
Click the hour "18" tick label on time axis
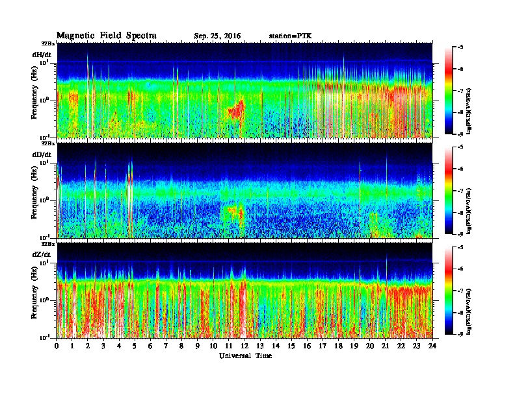pos(338,346)
